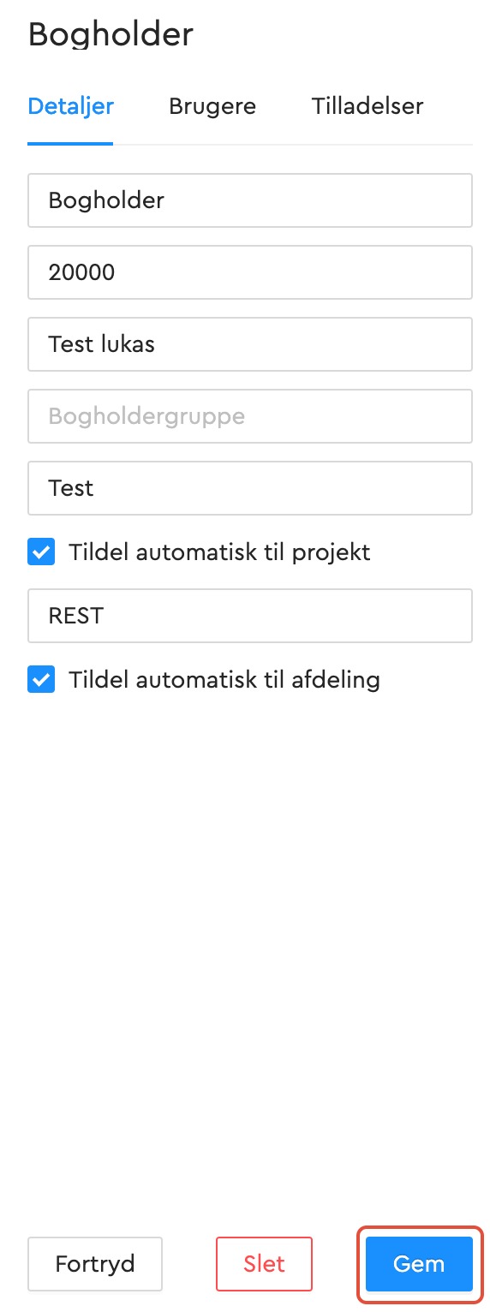Uncheck Tildel automatisk til afdeling checkbox

coord(41,680)
